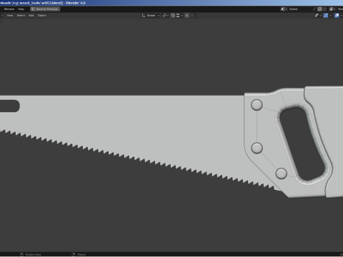Open the Window menu
Image resolution: width=343 pixels, height=257 pixels.
point(9,9)
